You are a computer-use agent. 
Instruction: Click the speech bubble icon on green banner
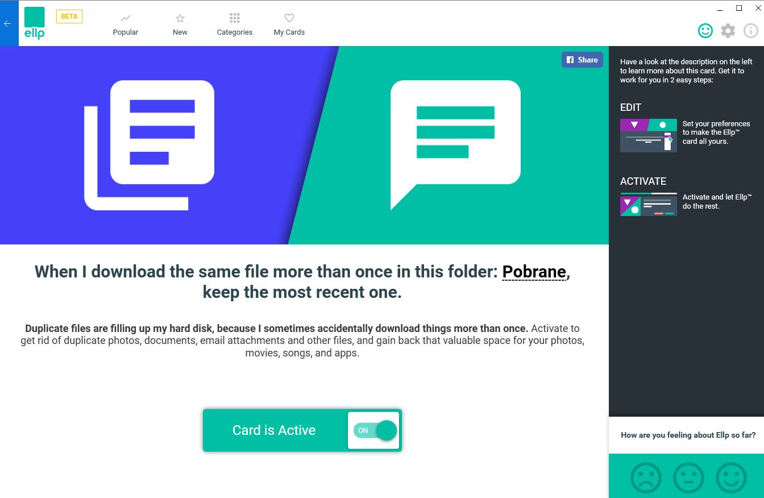(x=455, y=145)
